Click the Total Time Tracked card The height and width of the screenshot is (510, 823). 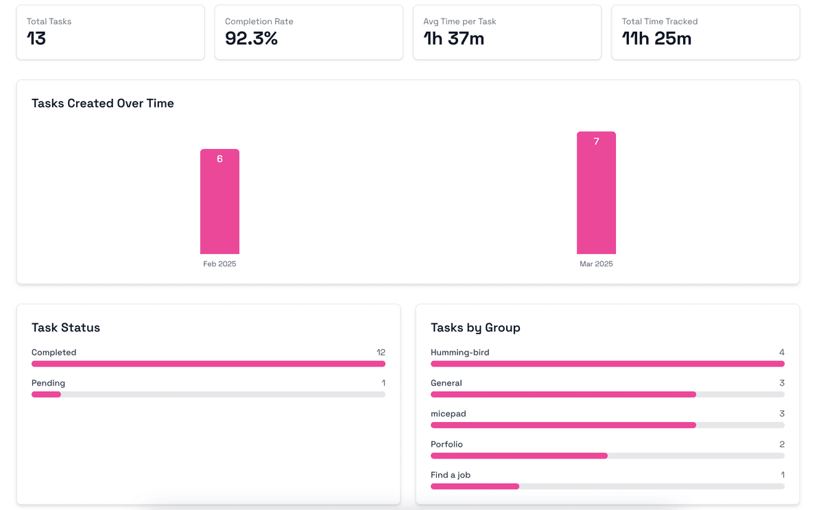(705, 32)
